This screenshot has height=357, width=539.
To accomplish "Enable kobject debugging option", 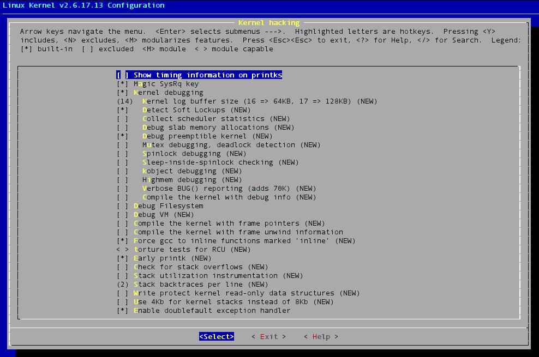I will coord(179,171).
